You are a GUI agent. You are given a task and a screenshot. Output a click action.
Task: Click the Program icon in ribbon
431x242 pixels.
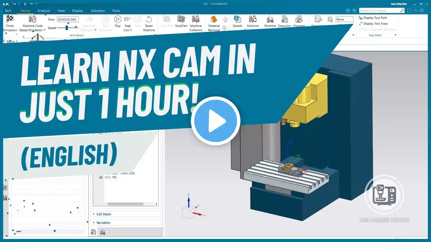(x=299, y=19)
